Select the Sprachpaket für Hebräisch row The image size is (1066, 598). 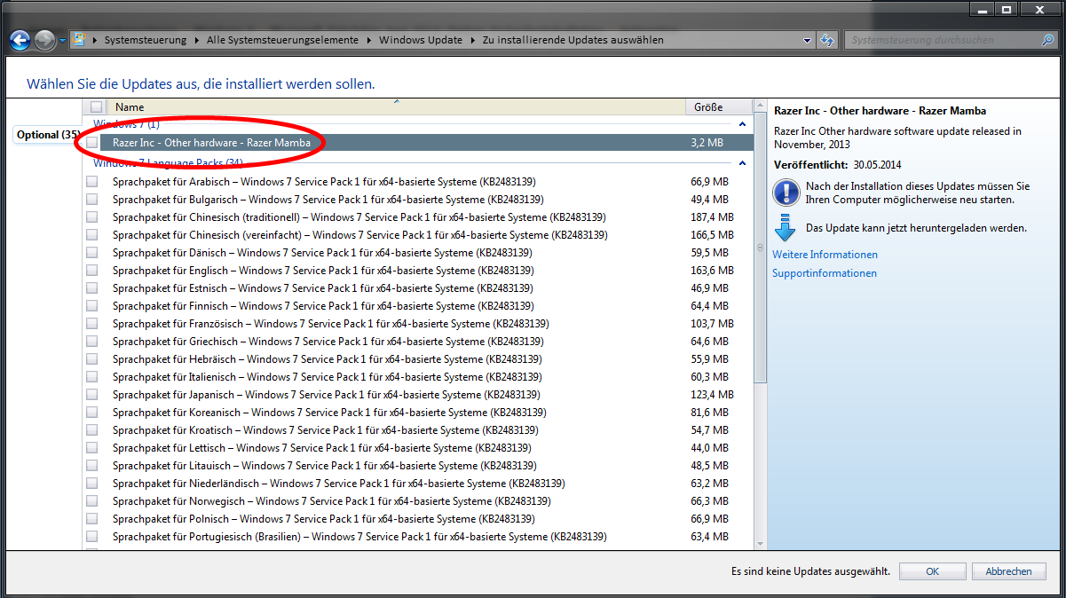tap(418, 359)
